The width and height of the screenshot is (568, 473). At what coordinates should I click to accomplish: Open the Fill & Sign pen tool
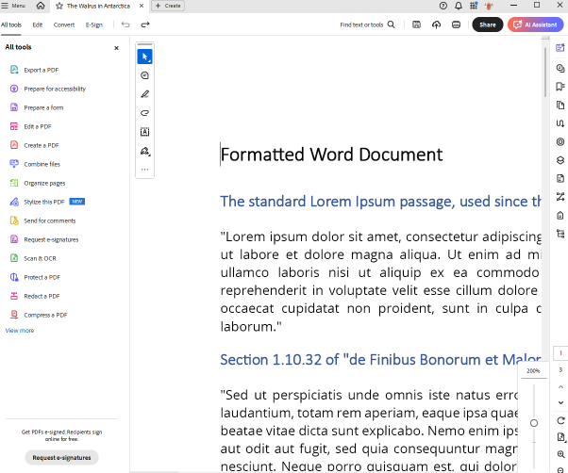[145, 151]
